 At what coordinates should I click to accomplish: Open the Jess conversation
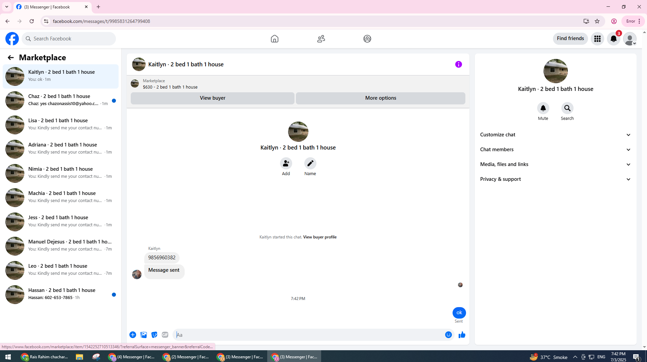(61, 222)
